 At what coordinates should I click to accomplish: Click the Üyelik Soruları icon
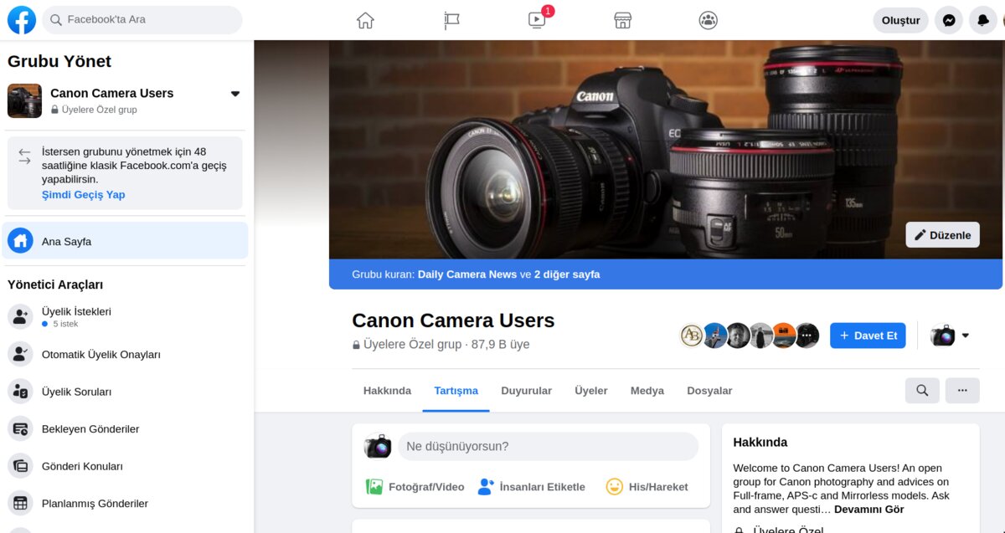(20, 392)
